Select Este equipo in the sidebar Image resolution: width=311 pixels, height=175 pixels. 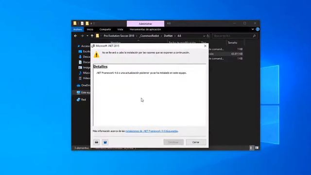83,92
